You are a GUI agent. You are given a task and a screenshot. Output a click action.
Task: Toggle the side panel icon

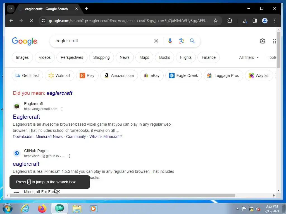tap(255, 21)
